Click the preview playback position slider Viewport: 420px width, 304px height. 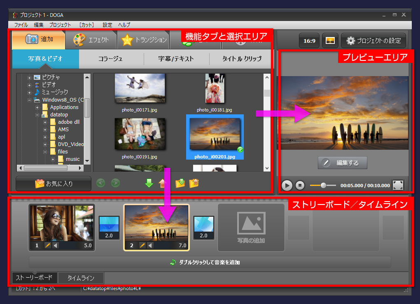[323, 186]
